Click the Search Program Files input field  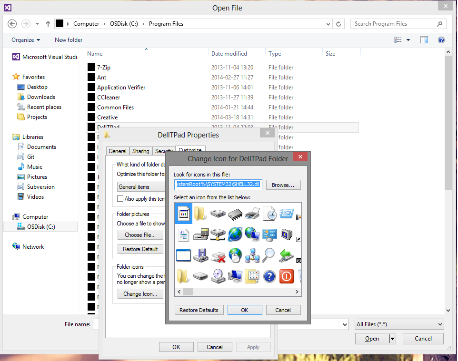(395, 23)
